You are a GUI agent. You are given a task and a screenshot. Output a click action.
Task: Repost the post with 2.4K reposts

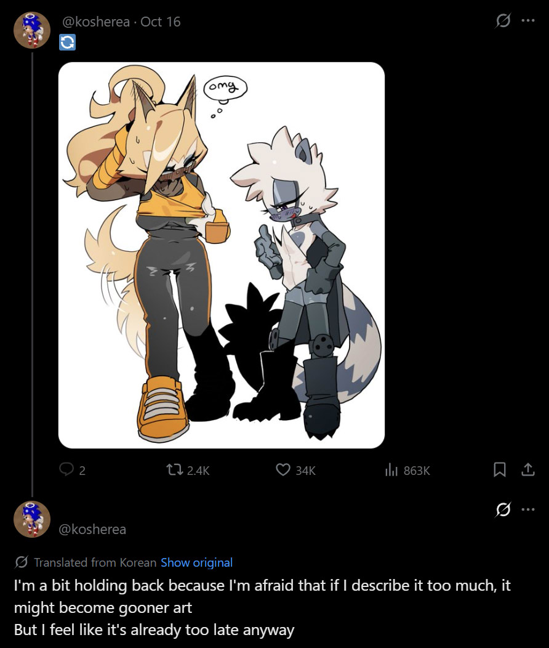pos(175,470)
